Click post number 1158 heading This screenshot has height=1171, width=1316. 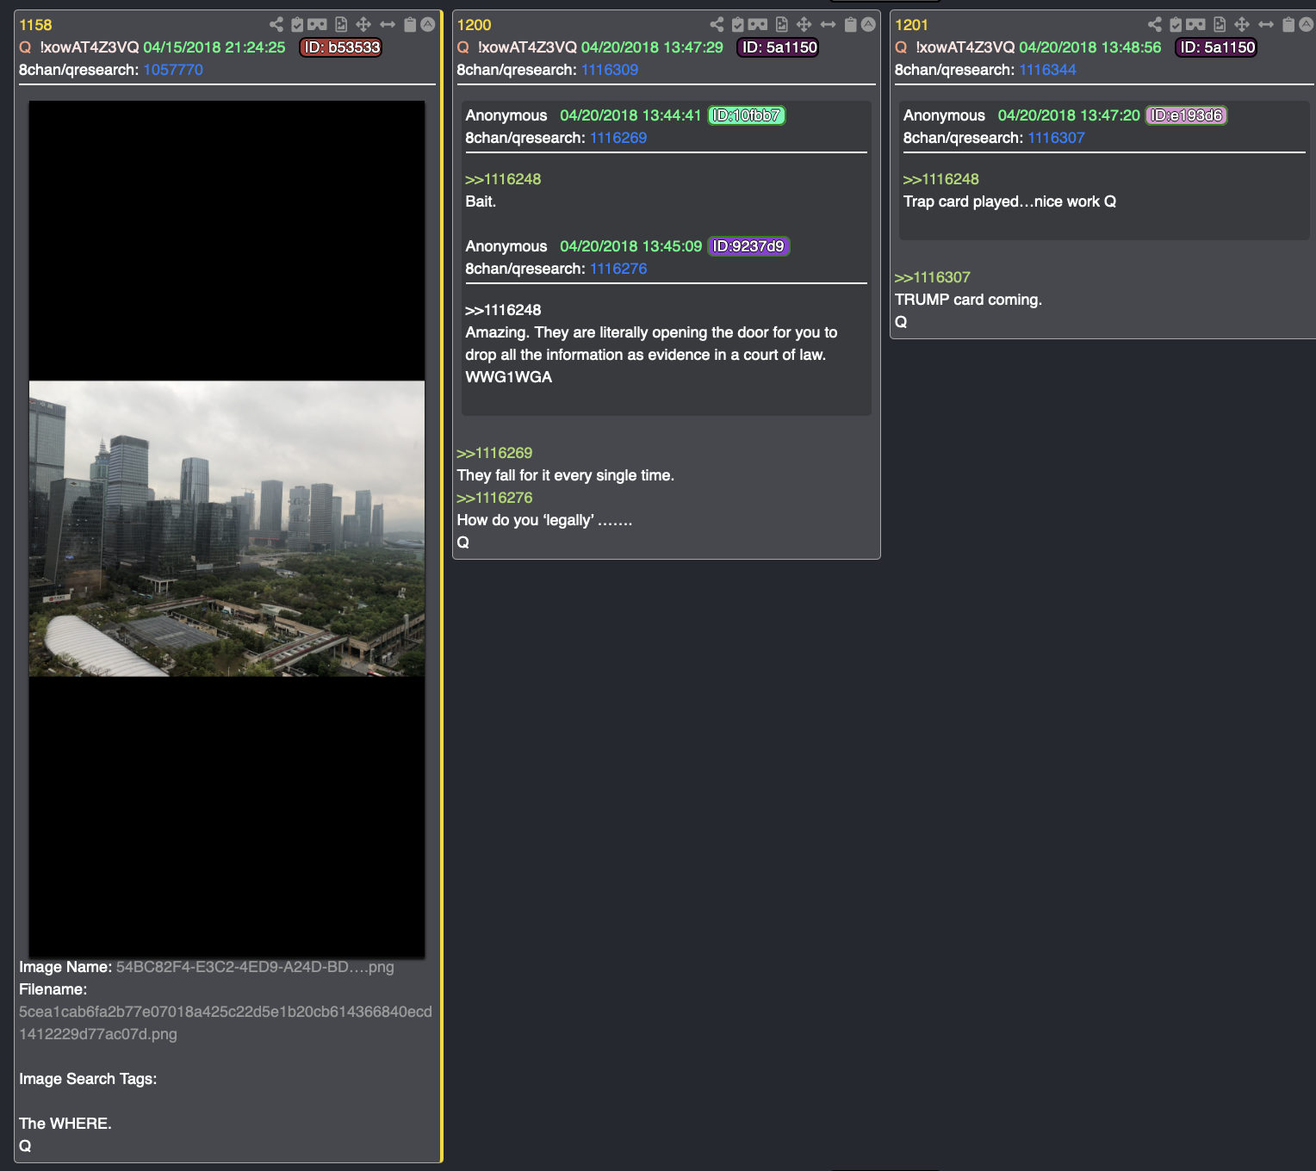pos(36,25)
